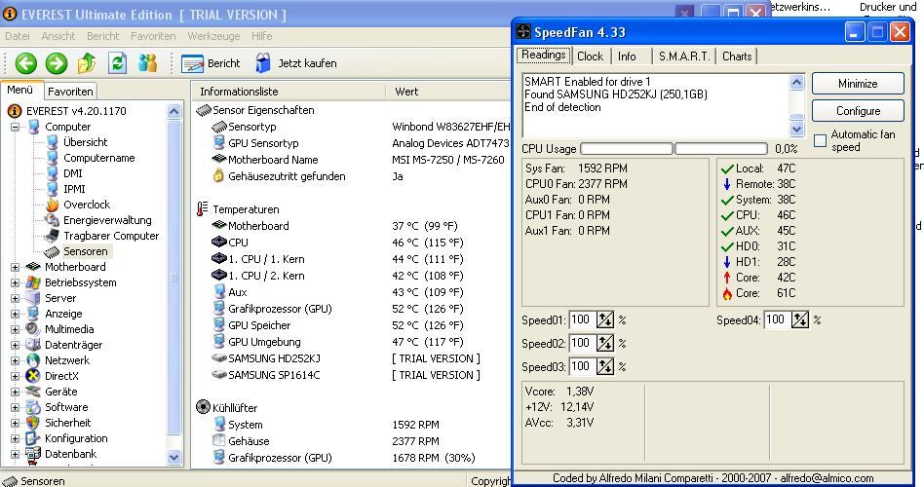924x487 pixels.
Task: Enable Automatic fan speed checkbox
Action: (x=820, y=140)
